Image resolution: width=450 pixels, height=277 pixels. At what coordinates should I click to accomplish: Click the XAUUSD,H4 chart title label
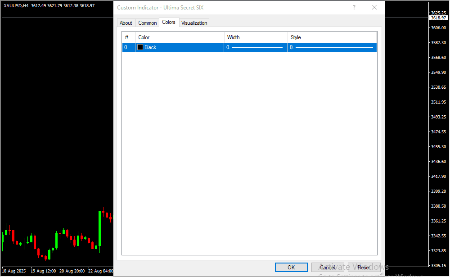[16, 5]
